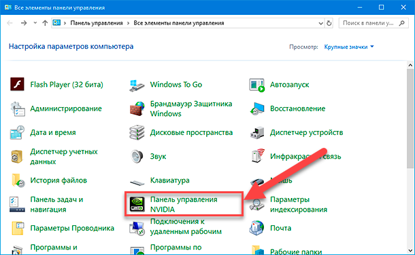Go back using the left arrow
Screen dimensions: 415x255
[10, 23]
